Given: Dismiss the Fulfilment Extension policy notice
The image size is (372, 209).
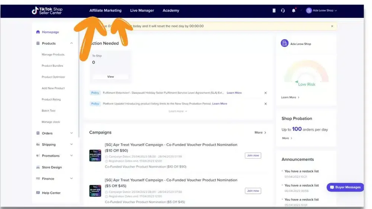Looking at the screenshot, I should click(x=266, y=93).
